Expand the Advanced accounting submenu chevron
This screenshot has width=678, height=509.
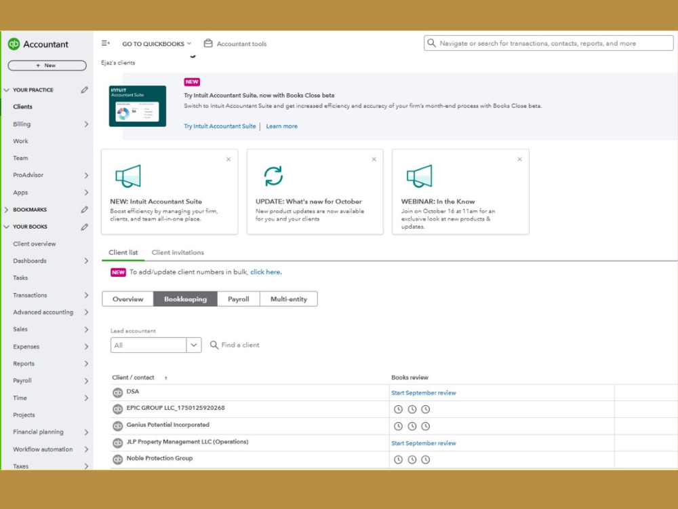(86, 312)
